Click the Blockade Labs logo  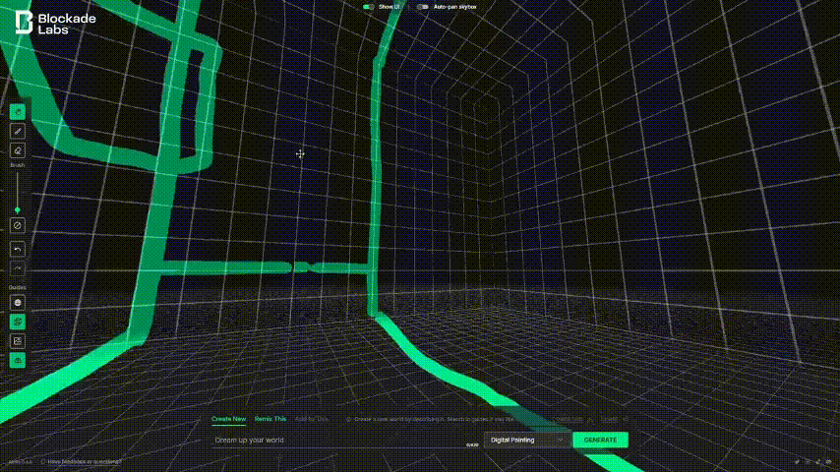(56, 23)
